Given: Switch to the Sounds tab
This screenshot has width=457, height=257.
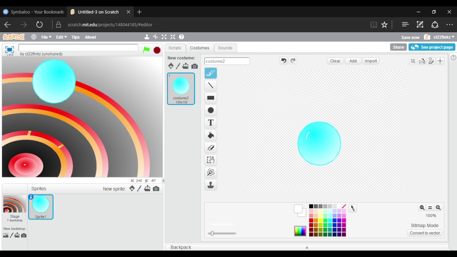Looking at the screenshot, I should [225, 48].
